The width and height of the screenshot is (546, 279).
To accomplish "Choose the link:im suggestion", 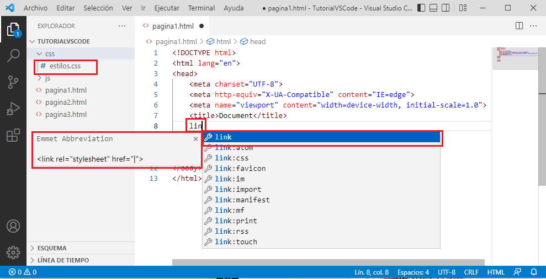I will pyautogui.click(x=321, y=179).
